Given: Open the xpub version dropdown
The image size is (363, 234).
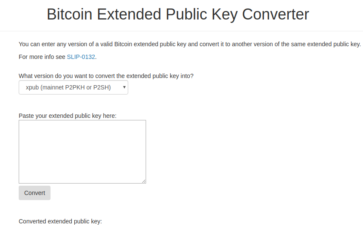Looking at the screenshot, I should [73, 87].
